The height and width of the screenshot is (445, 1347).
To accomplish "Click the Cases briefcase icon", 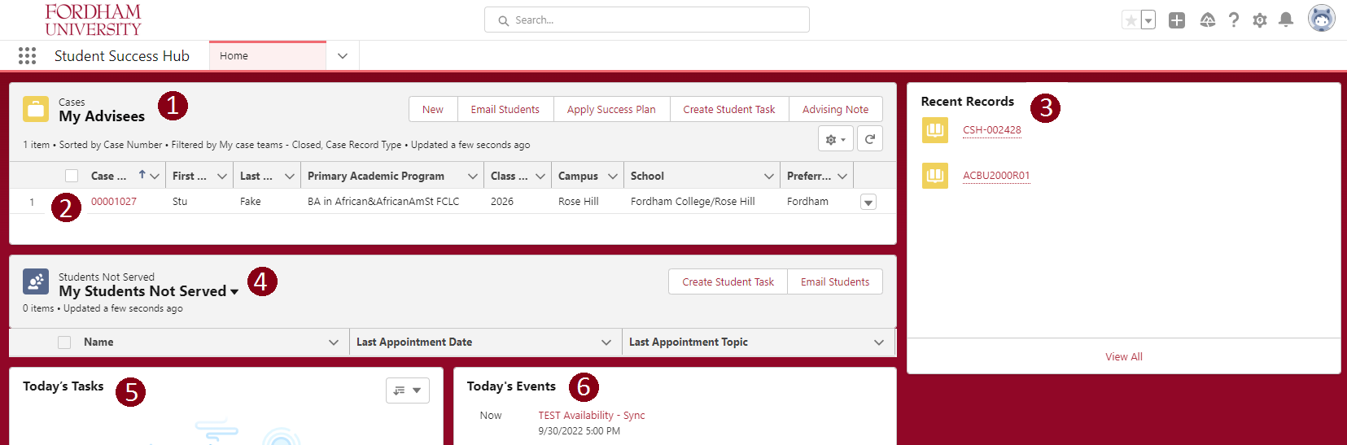I will (x=36, y=109).
